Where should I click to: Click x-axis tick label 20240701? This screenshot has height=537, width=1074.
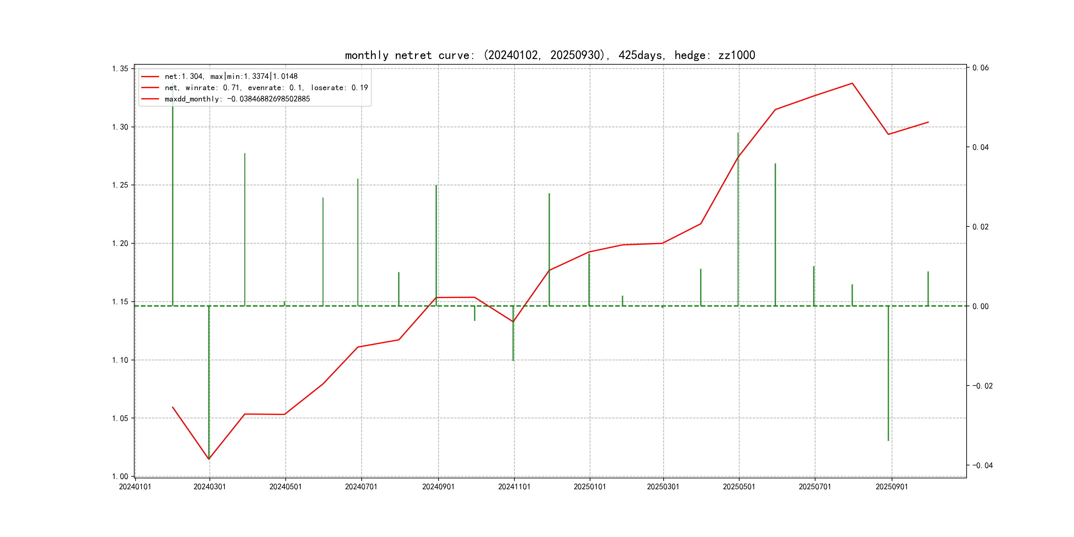(361, 487)
